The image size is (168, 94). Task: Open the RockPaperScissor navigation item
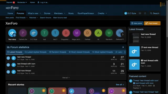coord(86,13)
